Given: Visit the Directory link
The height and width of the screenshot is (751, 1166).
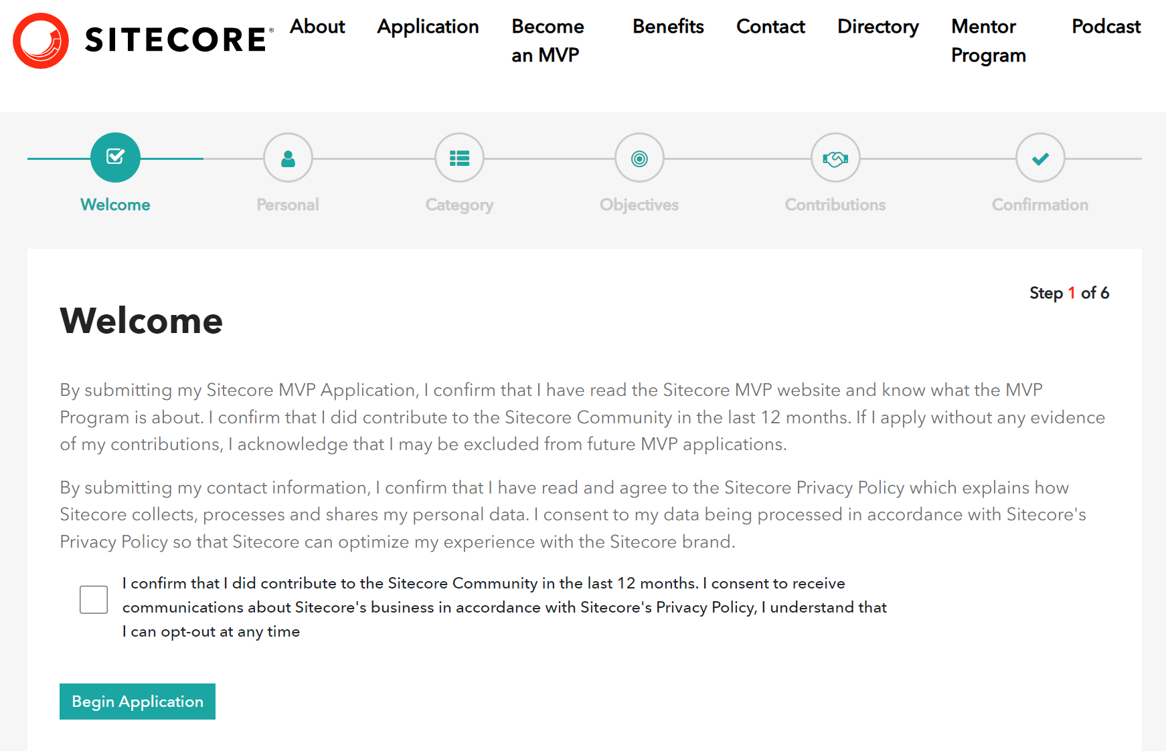Looking at the screenshot, I should tap(878, 27).
